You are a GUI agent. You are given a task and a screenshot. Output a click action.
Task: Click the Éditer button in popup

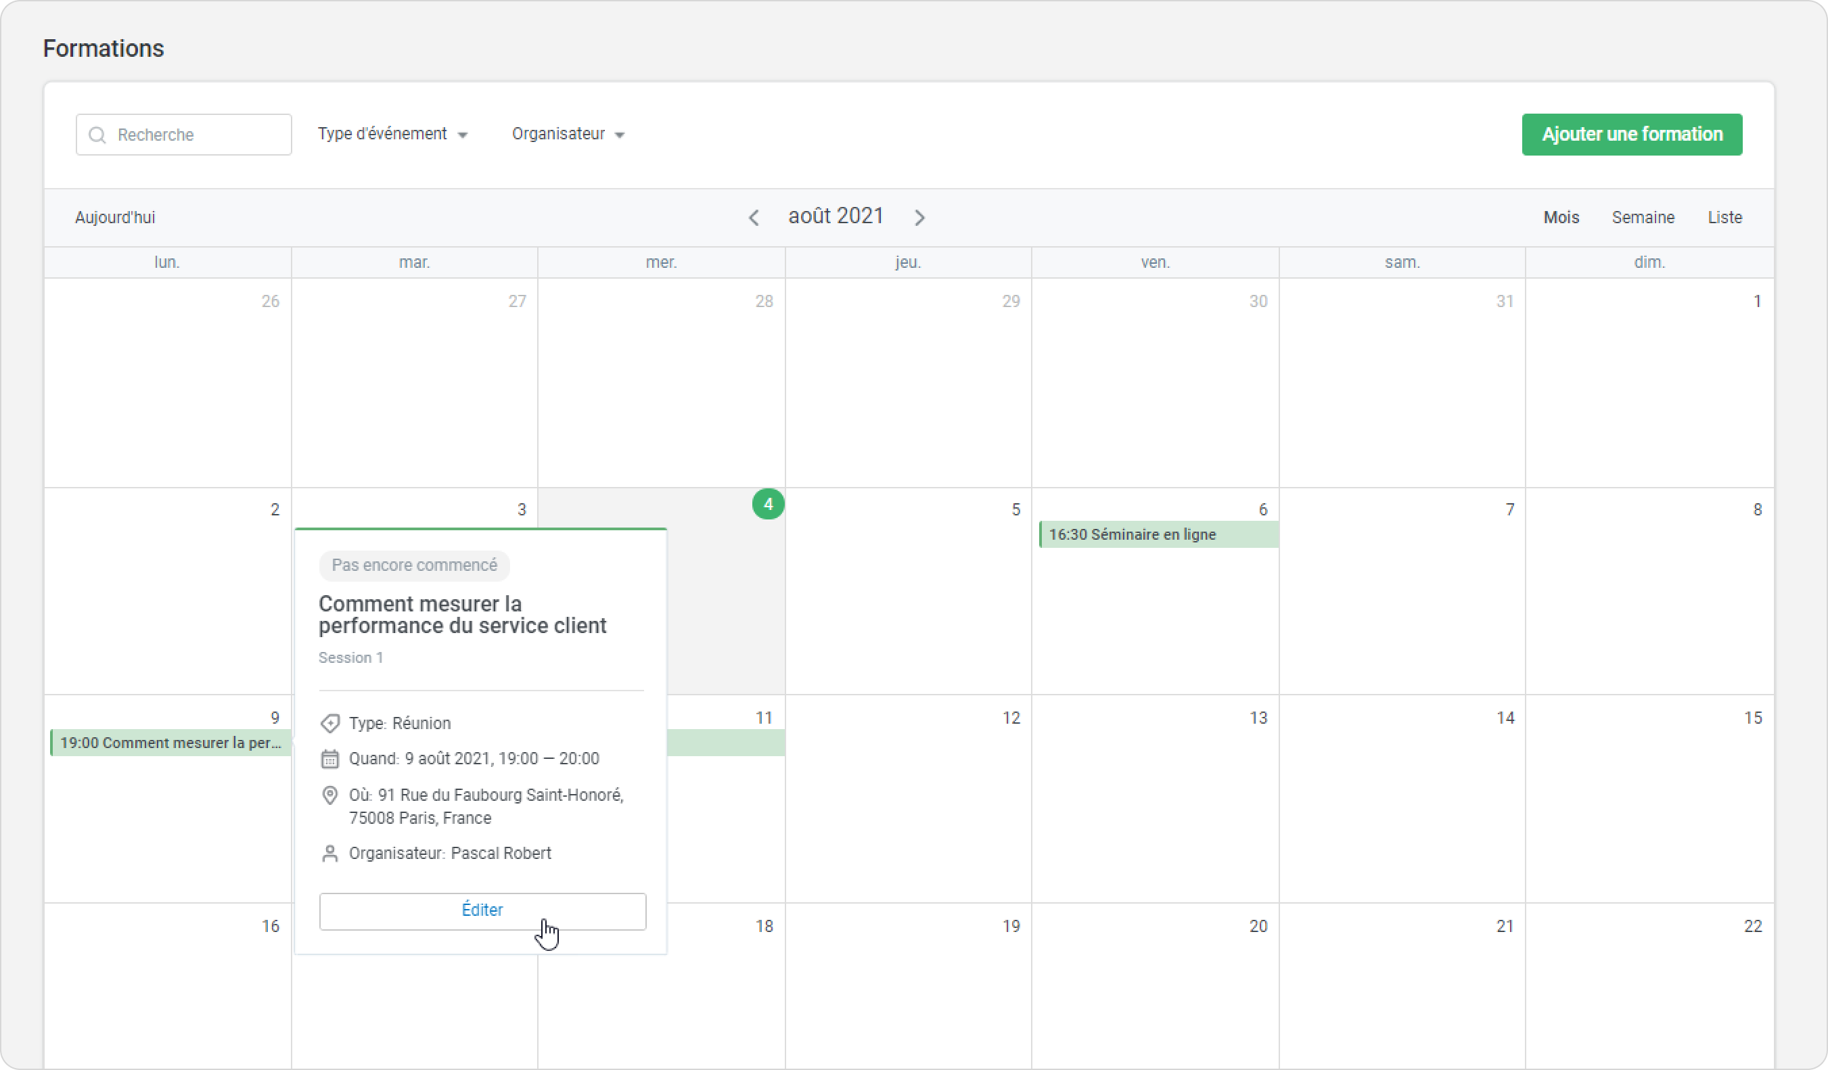[x=482, y=910]
